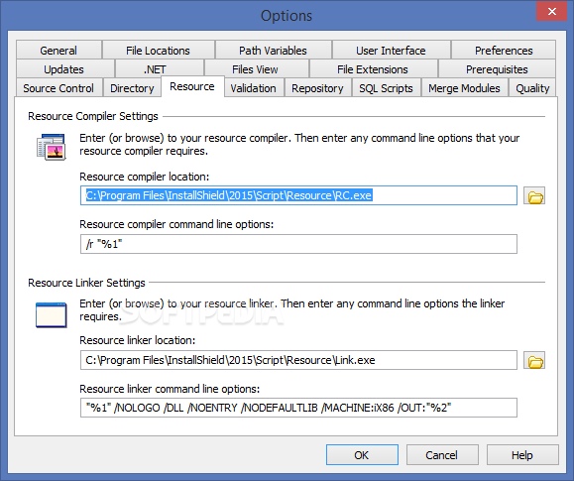Select the Quality tab

coord(532,88)
